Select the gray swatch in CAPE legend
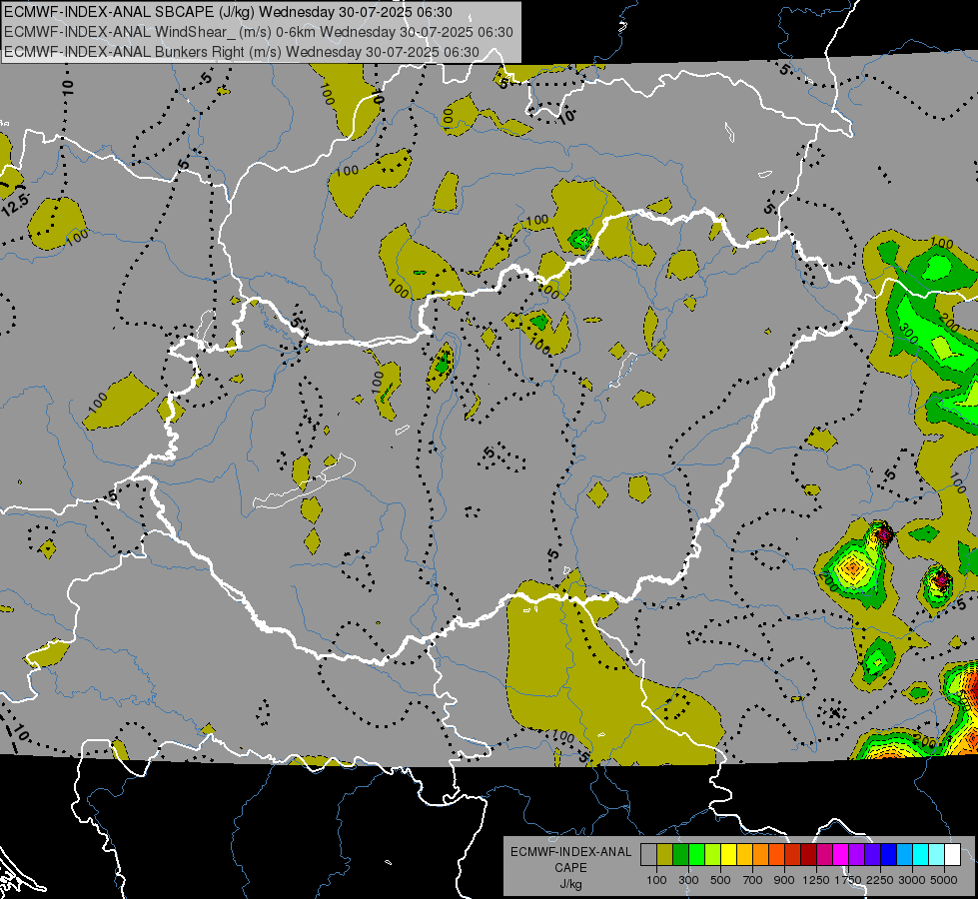This screenshot has height=899, width=978. tap(648, 854)
